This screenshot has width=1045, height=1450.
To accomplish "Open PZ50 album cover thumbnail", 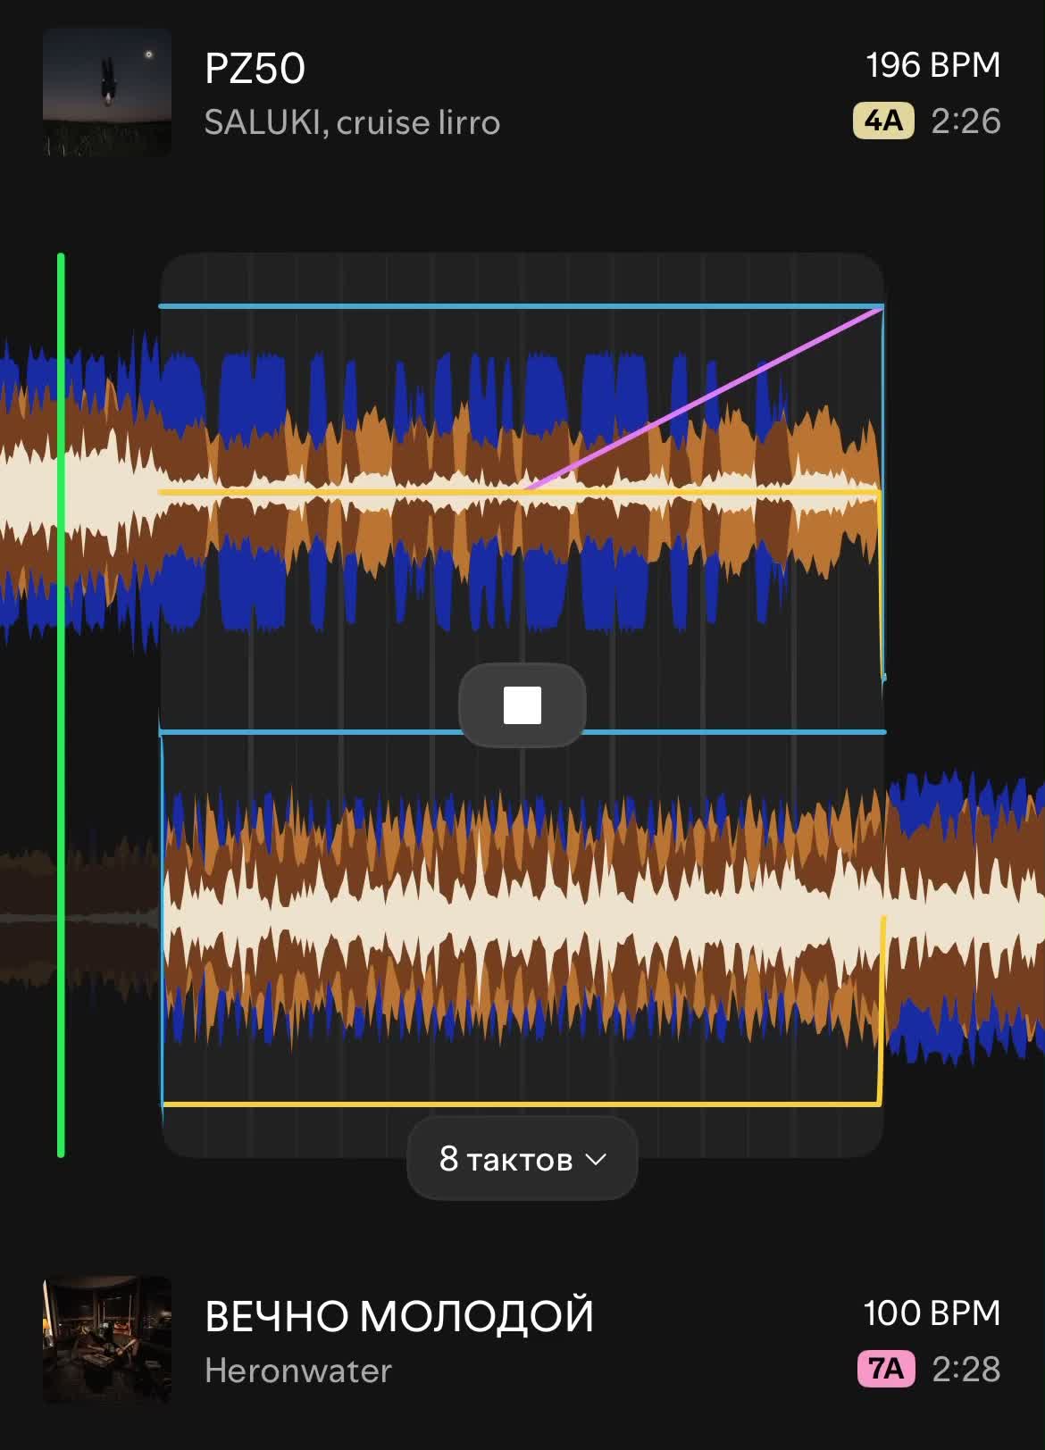I will (x=107, y=92).
